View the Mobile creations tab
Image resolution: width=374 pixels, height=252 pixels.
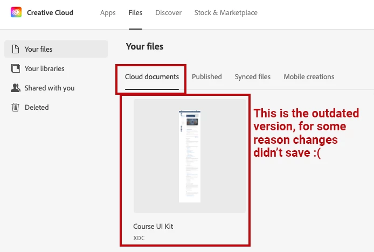tap(309, 77)
